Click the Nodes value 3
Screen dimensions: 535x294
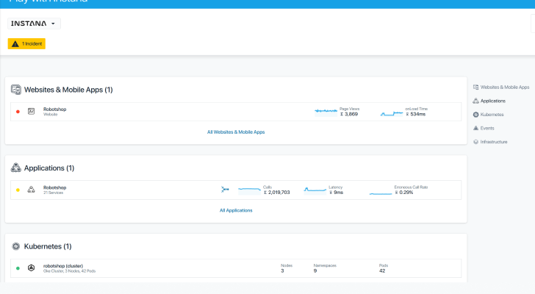[282, 270]
